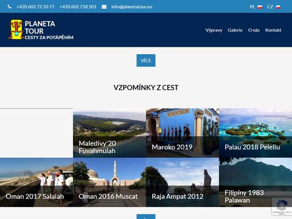Open Maledivy'20 Fuvahmulah gallery tile
This screenshot has width=292, height=219.
109,133
